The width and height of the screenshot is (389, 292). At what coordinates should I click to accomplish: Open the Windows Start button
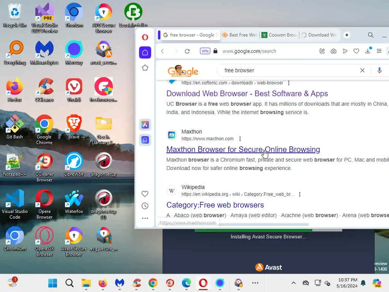pos(52,283)
